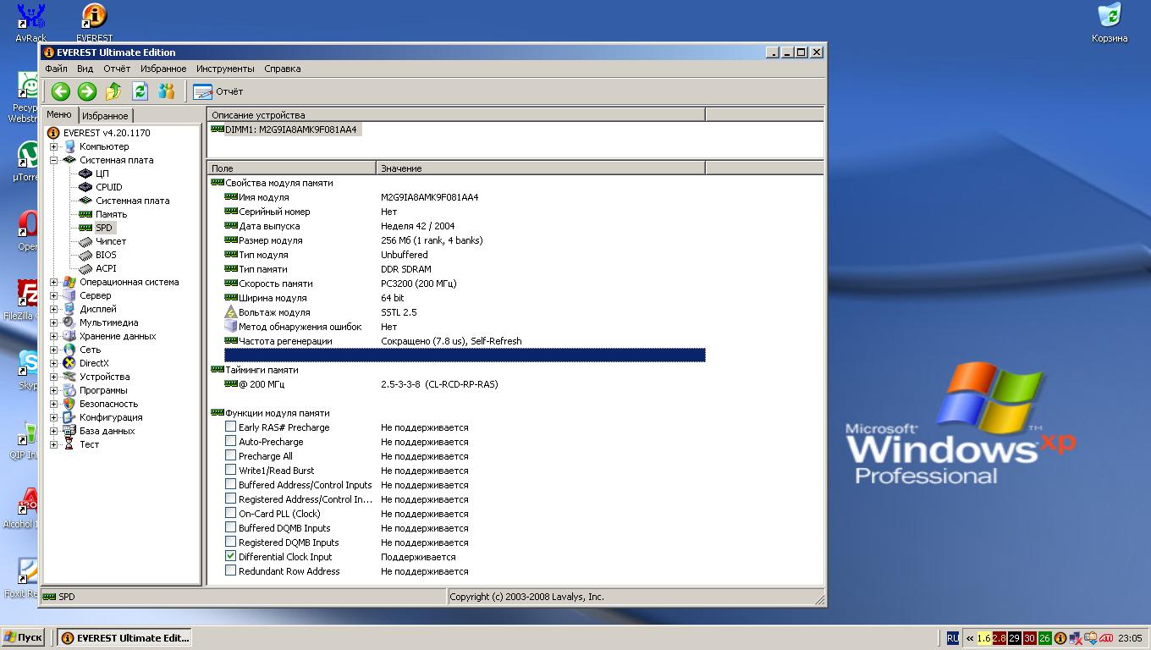Expand hidden tray icons chevron
The height and width of the screenshot is (650, 1151).
[x=970, y=638]
